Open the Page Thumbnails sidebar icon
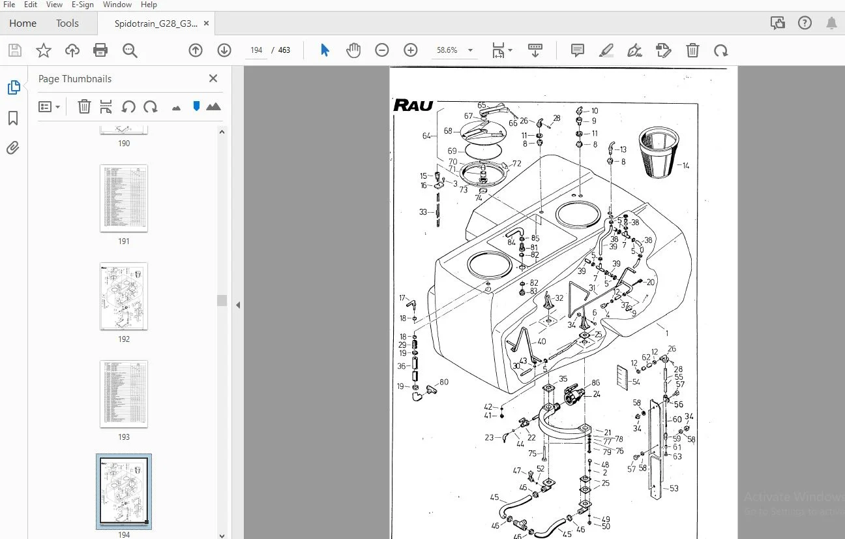Image resolution: width=845 pixels, height=539 pixels. coord(13,87)
